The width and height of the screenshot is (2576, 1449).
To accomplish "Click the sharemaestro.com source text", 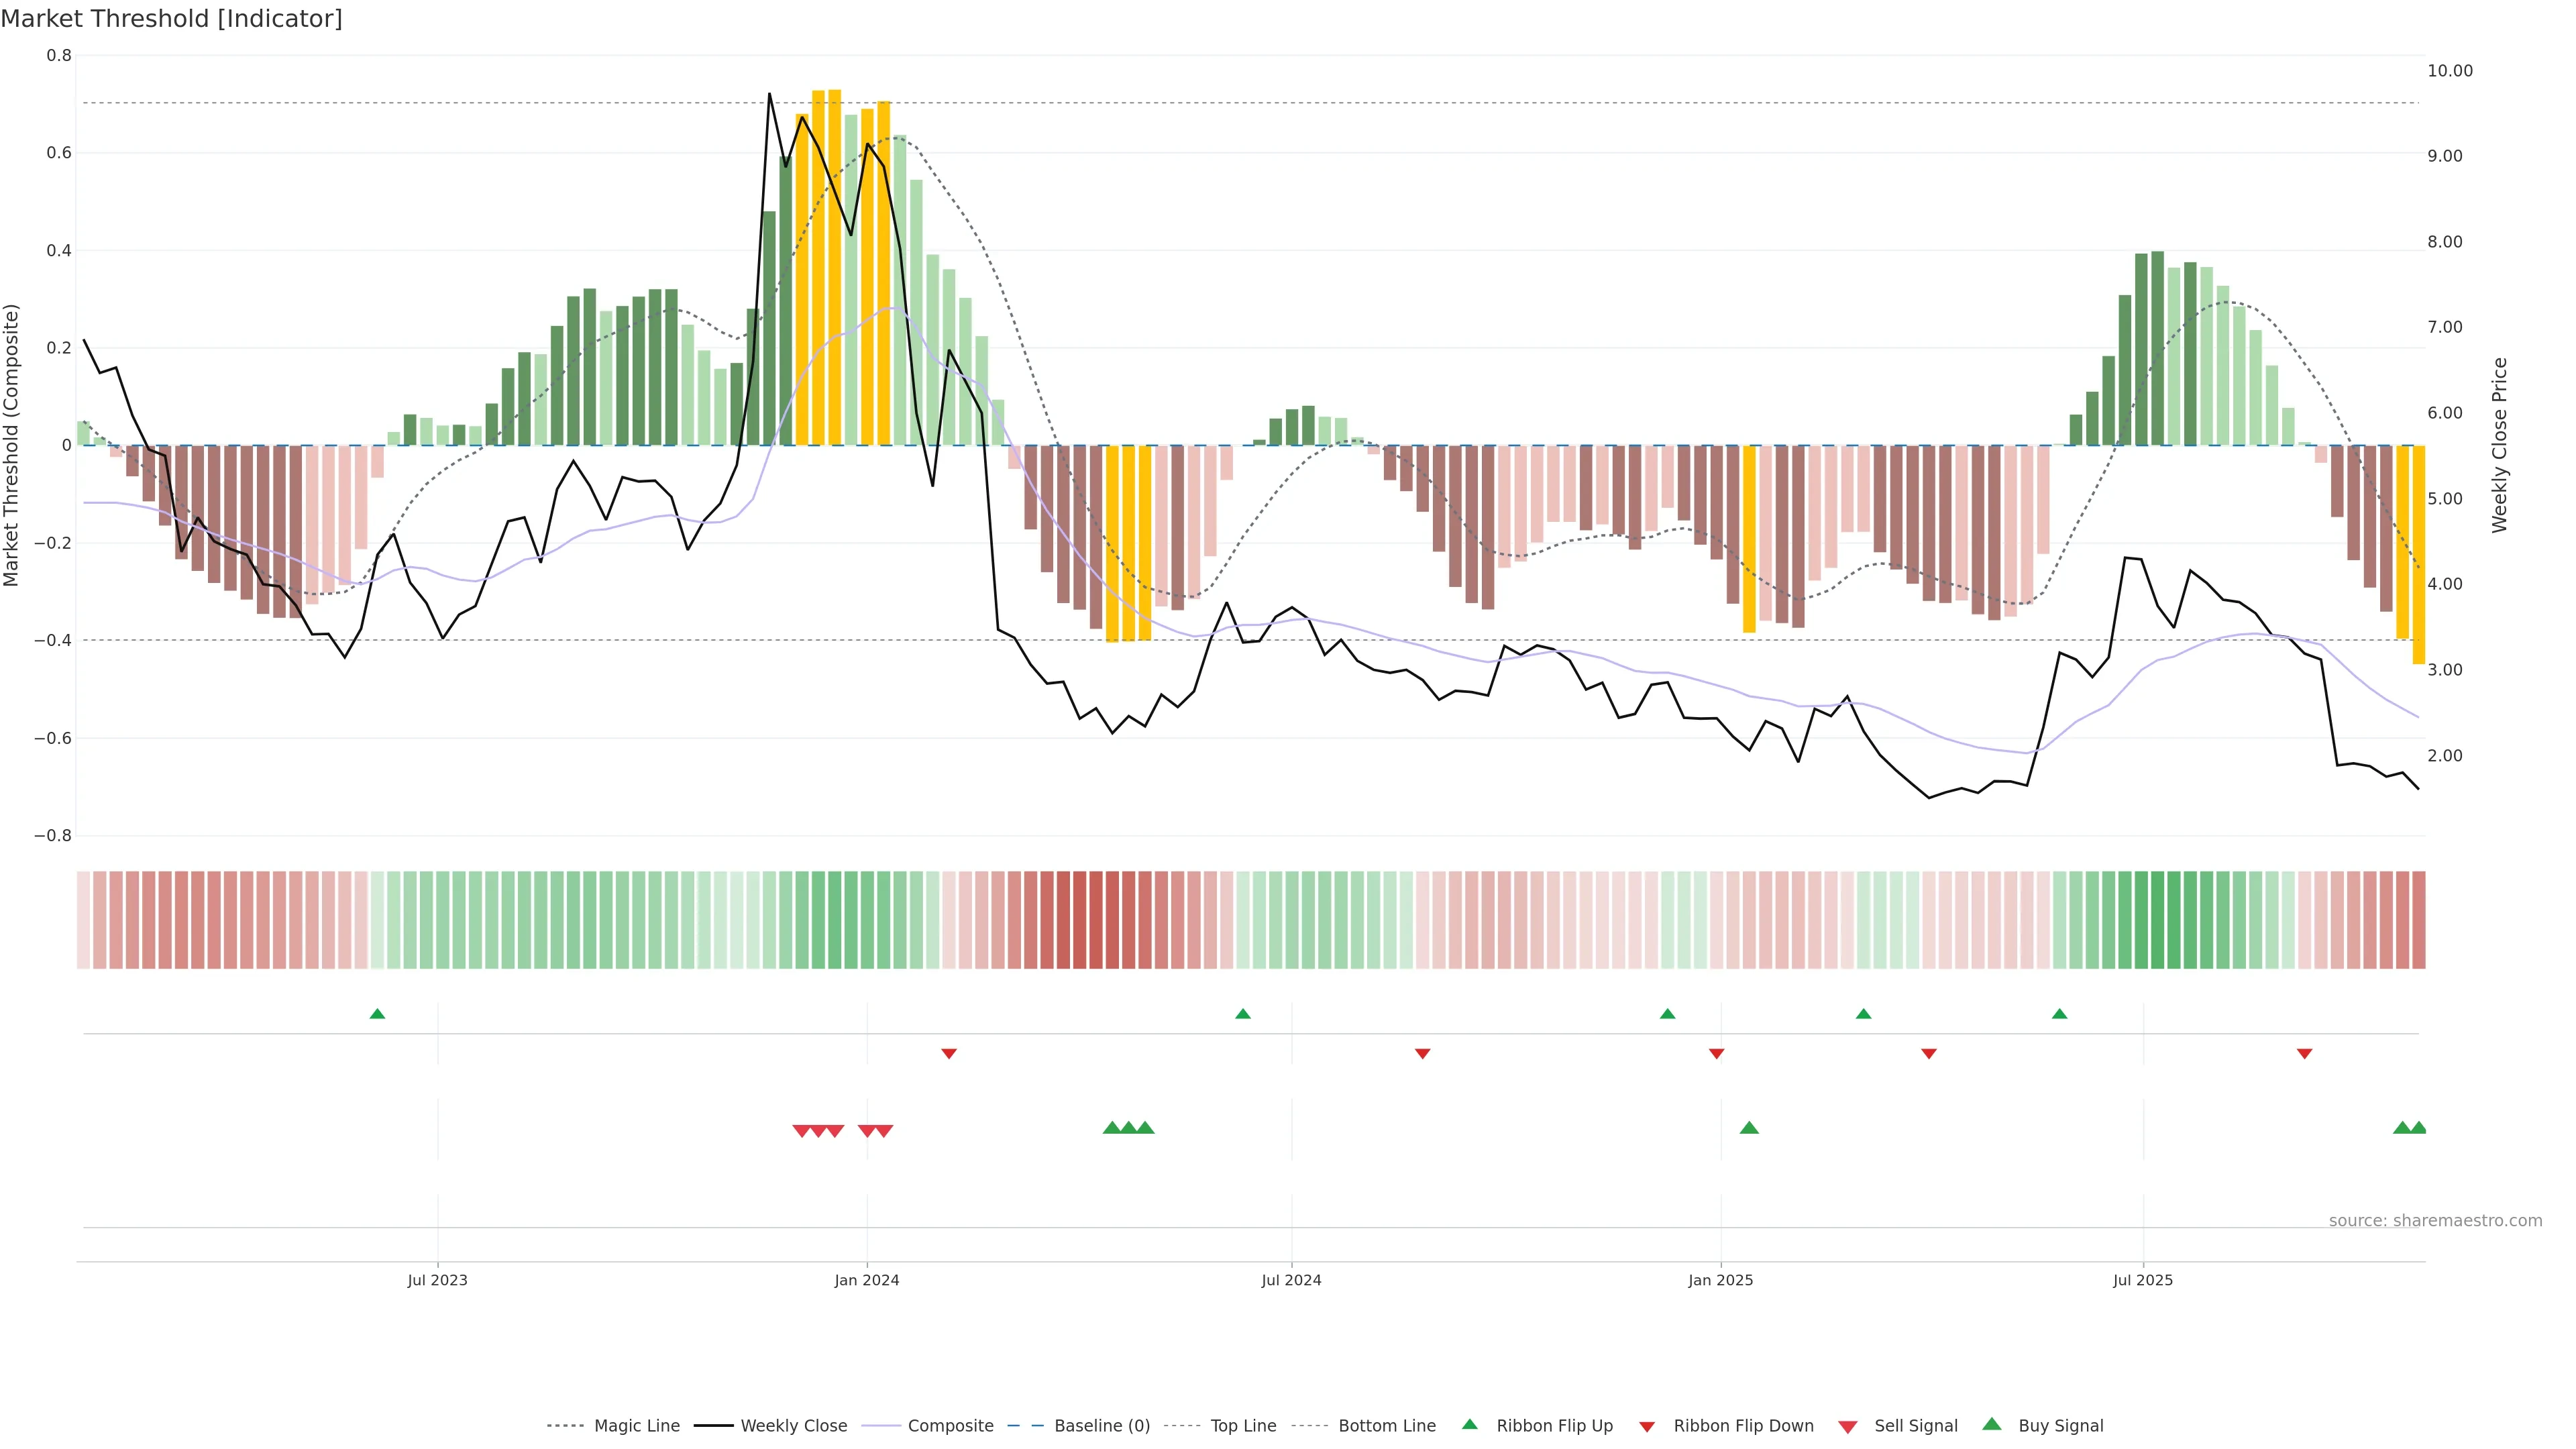I will tap(2435, 1221).
